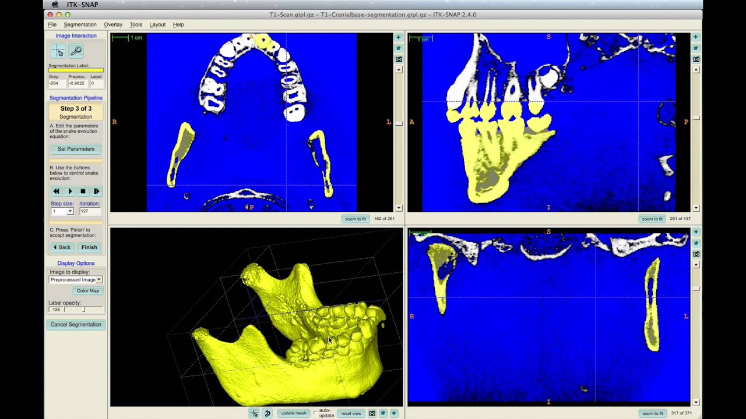The image size is (746, 419).
Task: Play the snake evolution
Action: pyautogui.click(x=70, y=191)
